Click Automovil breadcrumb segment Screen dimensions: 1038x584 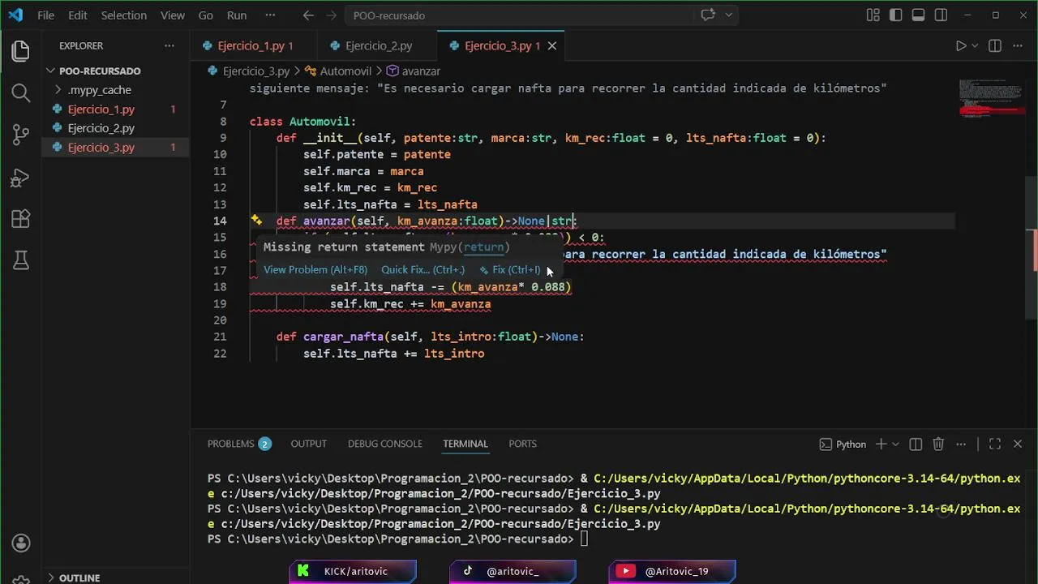337,71
